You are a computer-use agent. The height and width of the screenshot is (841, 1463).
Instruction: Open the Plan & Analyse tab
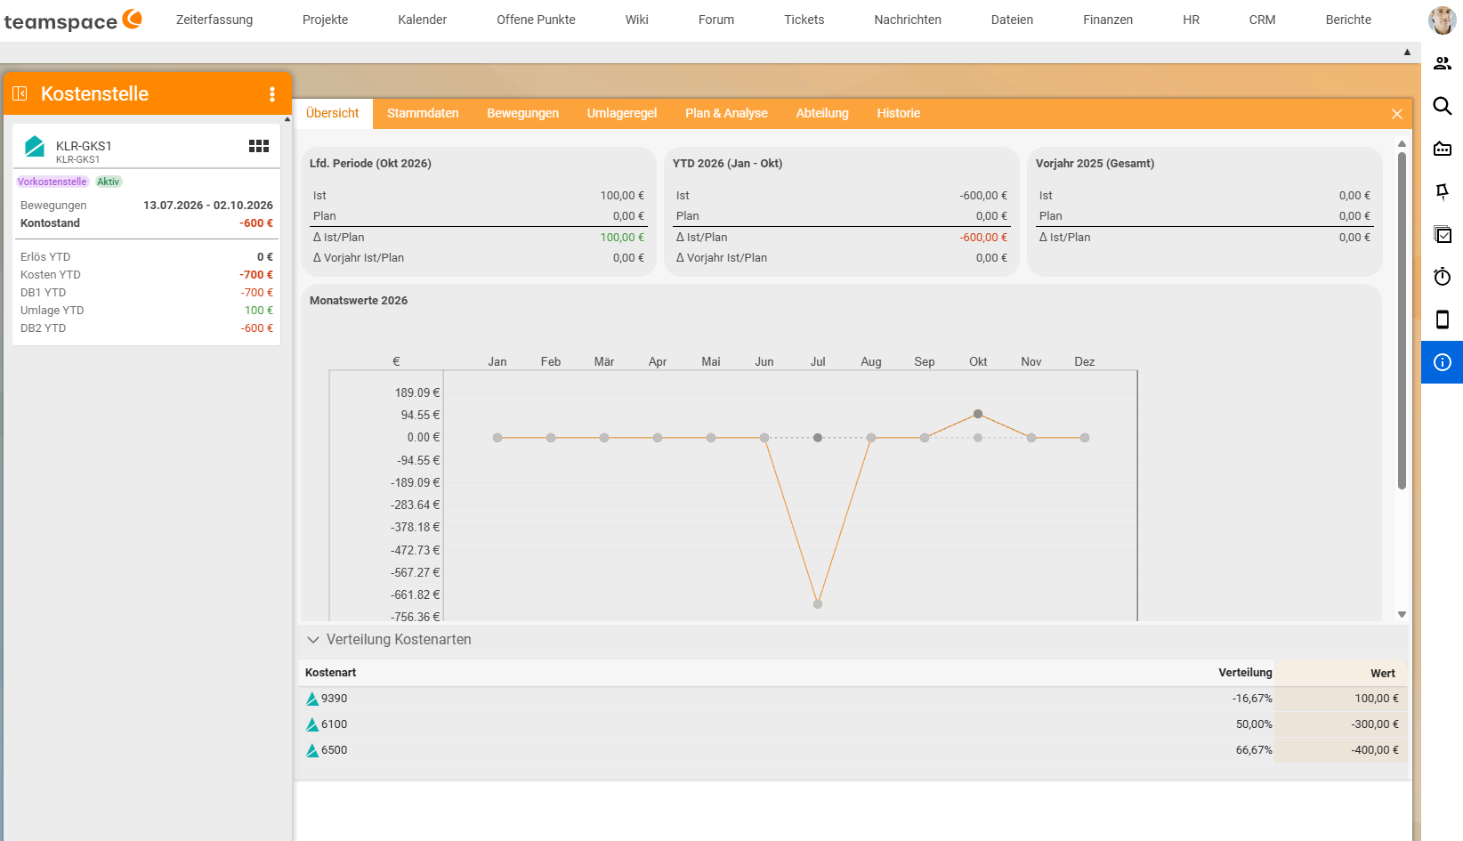click(x=726, y=113)
